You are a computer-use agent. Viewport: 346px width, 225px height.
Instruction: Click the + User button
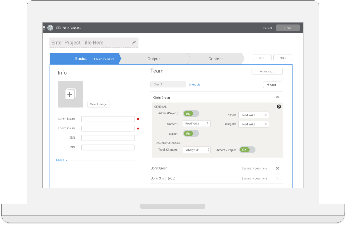point(272,85)
